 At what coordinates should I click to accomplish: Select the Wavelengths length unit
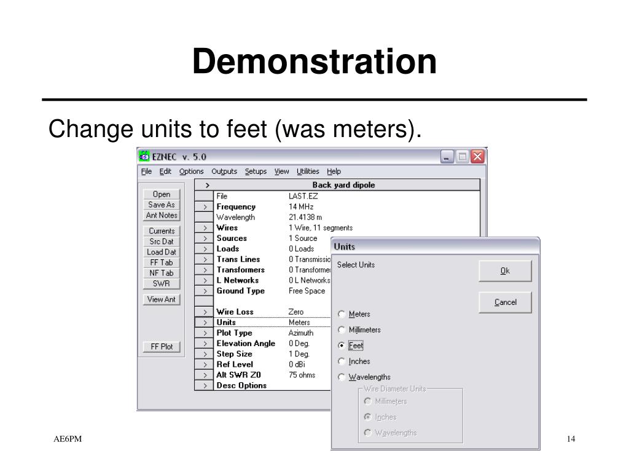(x=364, y=377)
